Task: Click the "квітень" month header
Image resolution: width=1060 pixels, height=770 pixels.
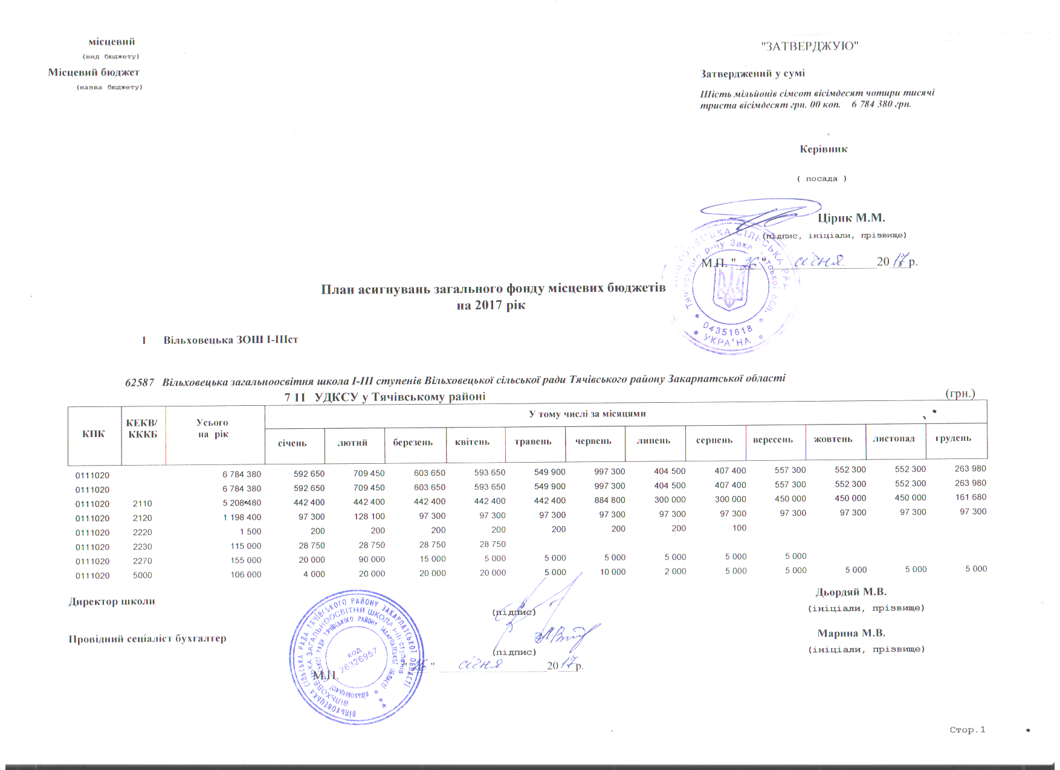Action: (472, 442)
